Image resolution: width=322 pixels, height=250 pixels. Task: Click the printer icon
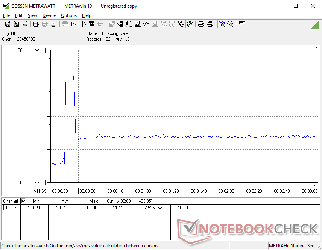coord(210,24)
